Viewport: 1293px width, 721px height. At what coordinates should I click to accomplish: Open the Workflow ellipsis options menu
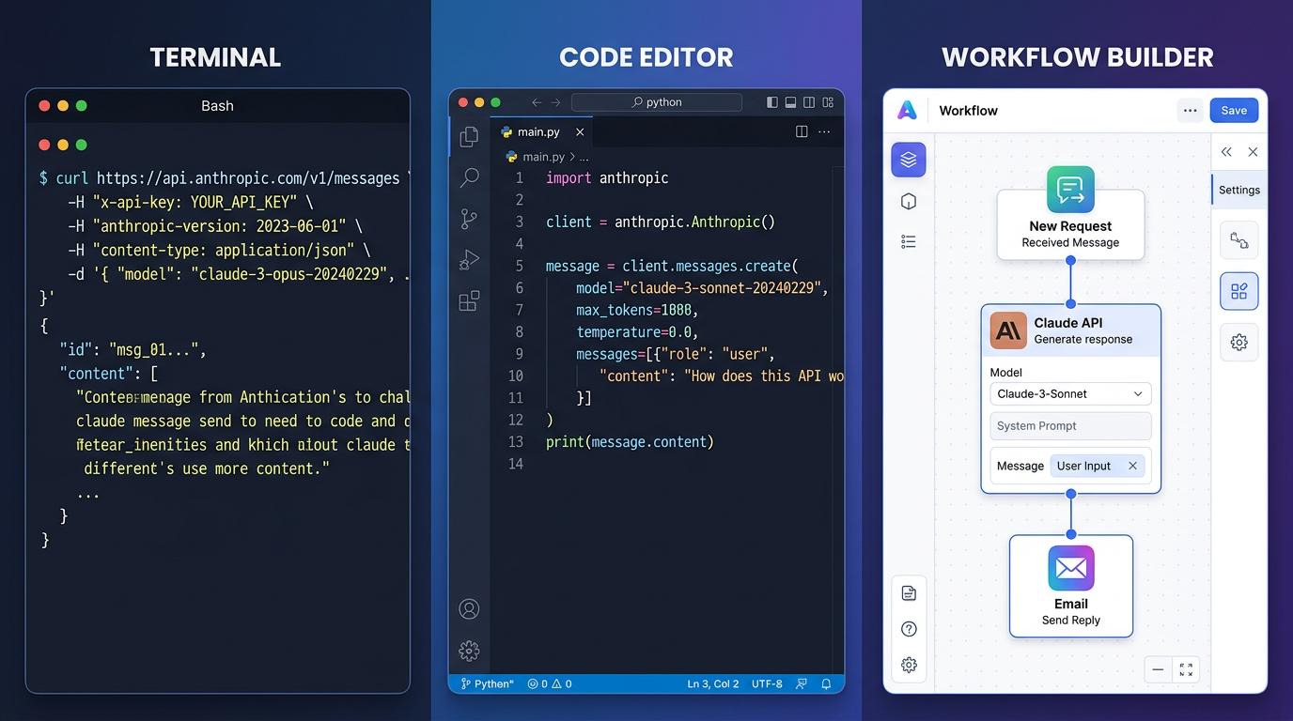[x=1190, y=111]
